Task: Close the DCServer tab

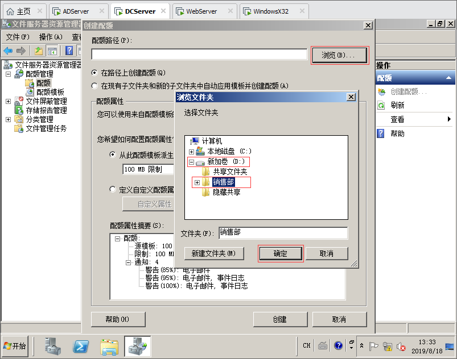Action: click(163, 11)
